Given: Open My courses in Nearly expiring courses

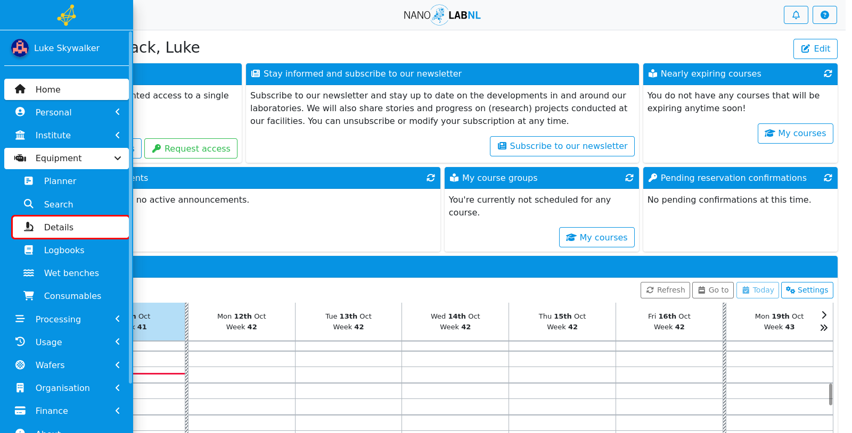Looking at the screenshot, I should [796, 134].
